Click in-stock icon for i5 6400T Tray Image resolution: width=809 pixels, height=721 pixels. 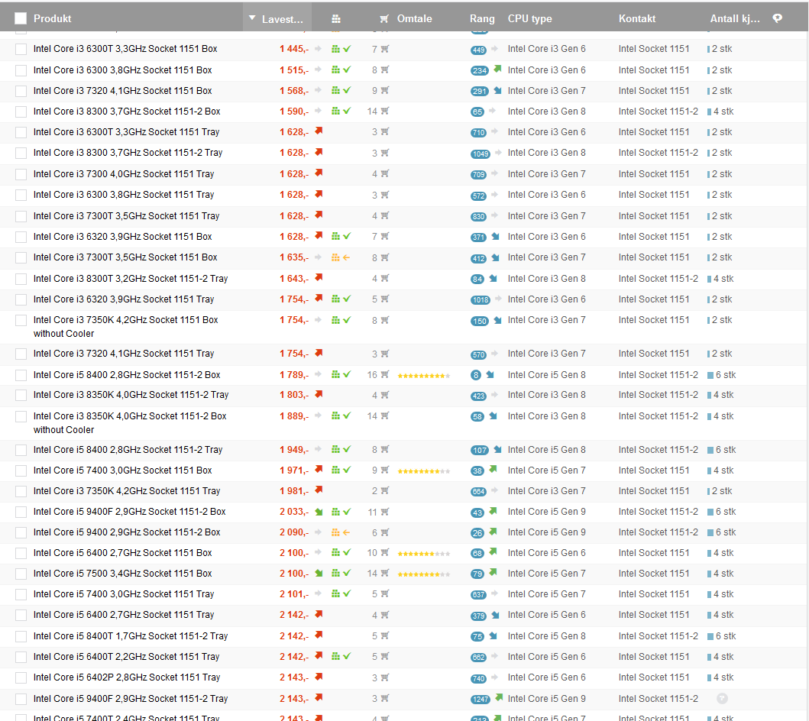[341, 657]
